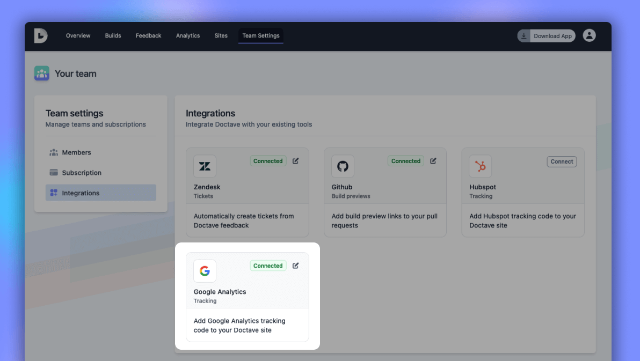Edit the Google Analytics integration settings

[295, 265]
